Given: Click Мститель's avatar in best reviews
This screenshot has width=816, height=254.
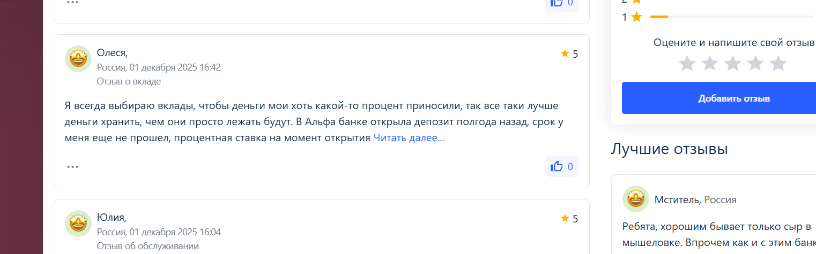Looking at the screenshot, I should pos(636,199).
